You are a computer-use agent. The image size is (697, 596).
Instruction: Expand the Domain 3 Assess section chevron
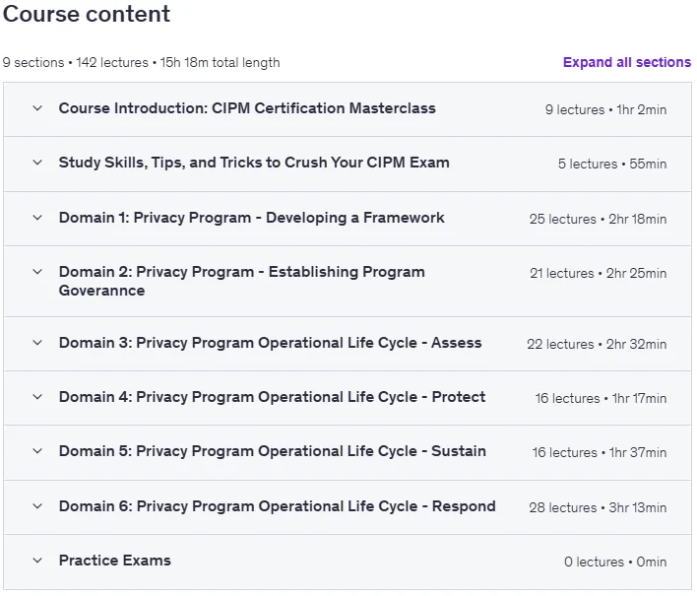pyautogui.click(x=37, y=343)
